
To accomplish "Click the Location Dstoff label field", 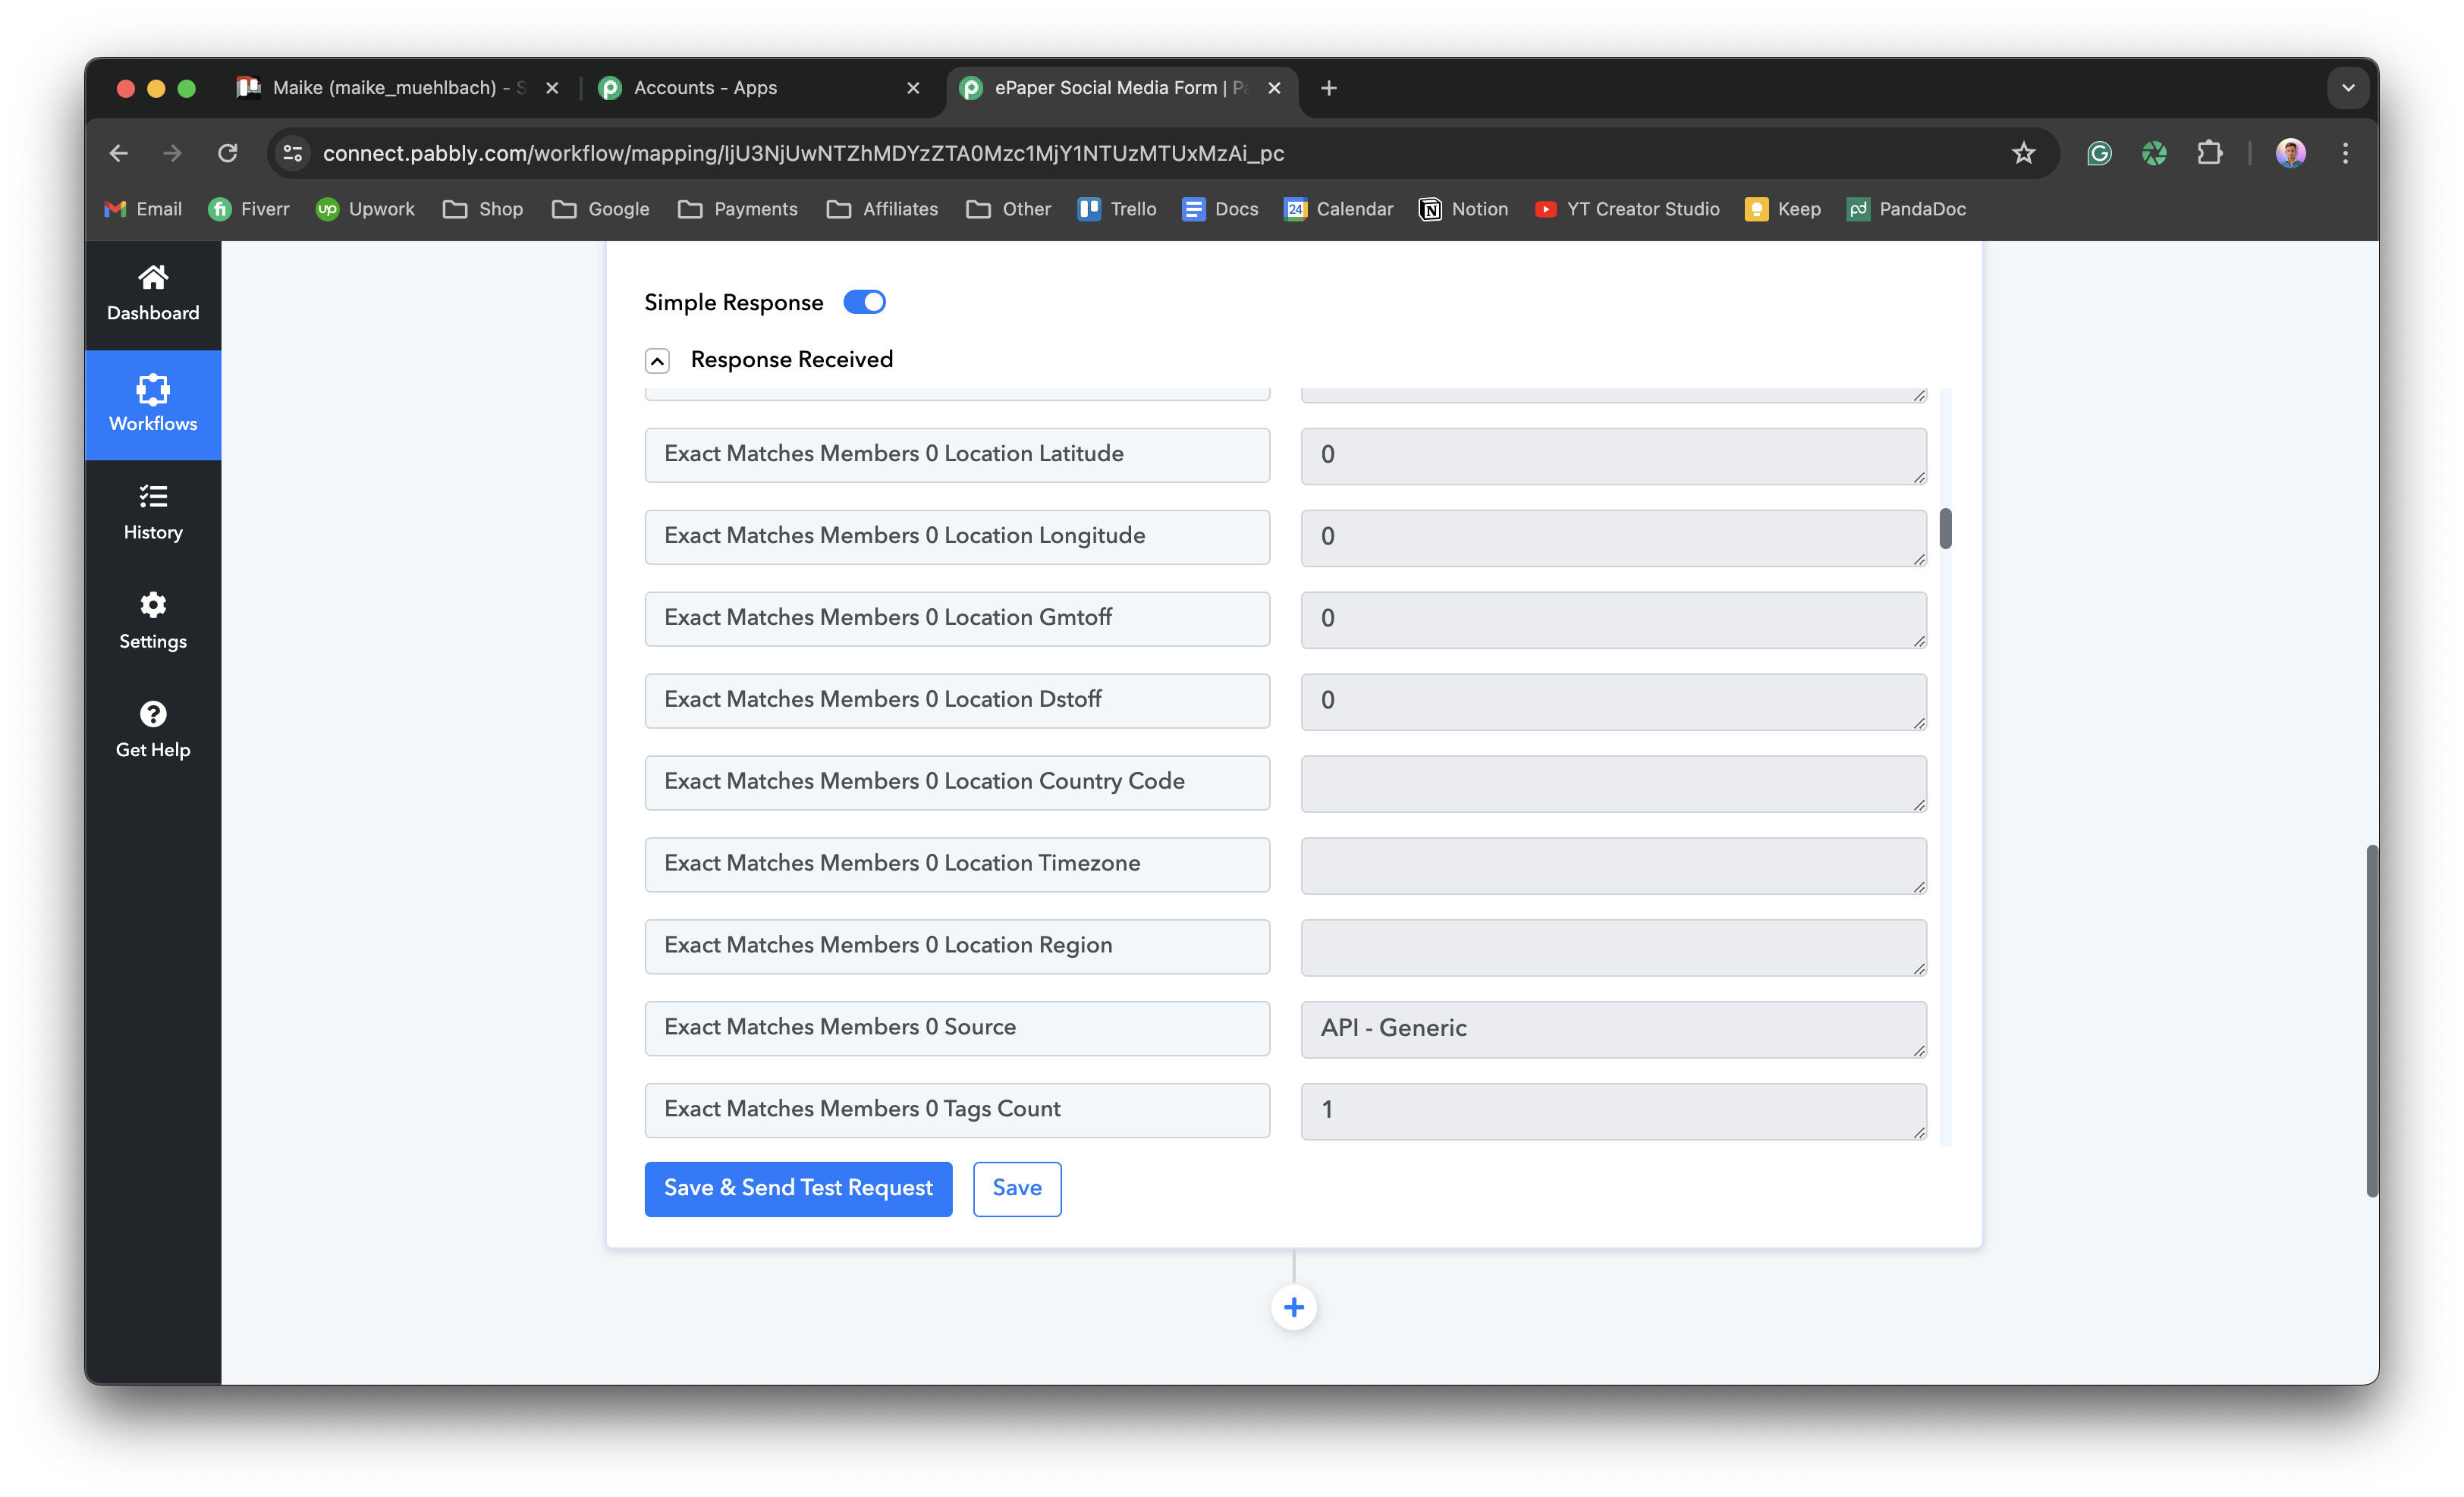I will pos(957,701).
